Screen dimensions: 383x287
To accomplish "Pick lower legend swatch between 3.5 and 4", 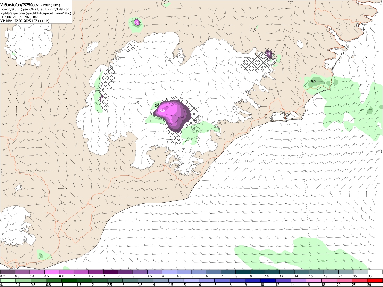I will point(146,281).
